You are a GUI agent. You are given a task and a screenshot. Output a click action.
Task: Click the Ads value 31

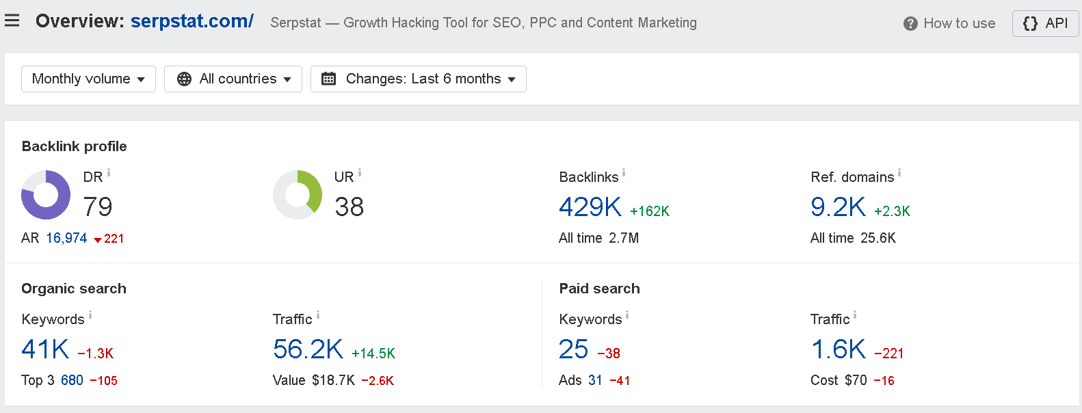[x=595, y=380]
